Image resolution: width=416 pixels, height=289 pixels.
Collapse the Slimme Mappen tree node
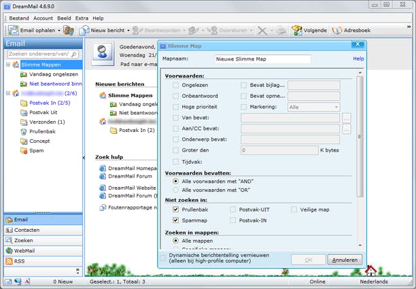pos(8,65)
